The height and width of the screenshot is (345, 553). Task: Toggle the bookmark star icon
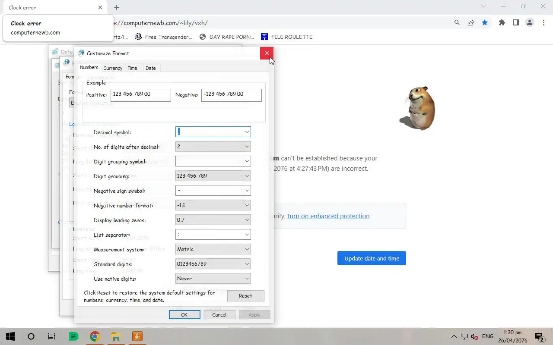[x=485, y=23]
